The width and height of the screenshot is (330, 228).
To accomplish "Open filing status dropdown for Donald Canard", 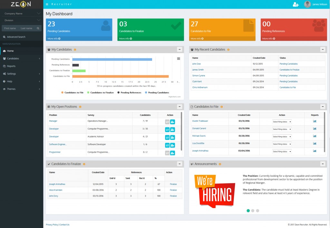I will click(x=282, y=129).
